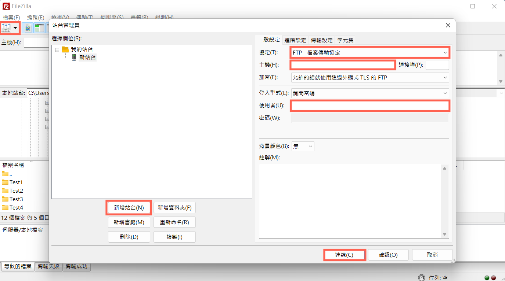Select the 新站台 site entry

pyautogui.click(x=88, y=58)
